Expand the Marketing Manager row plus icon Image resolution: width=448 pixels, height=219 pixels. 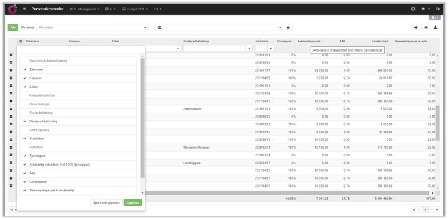click(x=11, y=147)
